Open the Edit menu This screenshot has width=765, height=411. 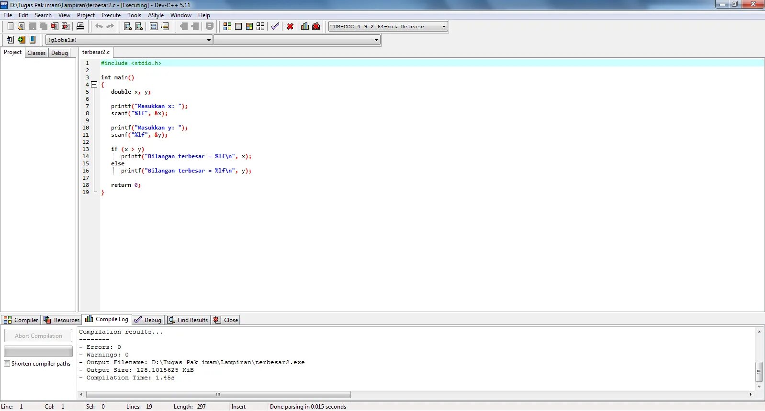(23, 15)
